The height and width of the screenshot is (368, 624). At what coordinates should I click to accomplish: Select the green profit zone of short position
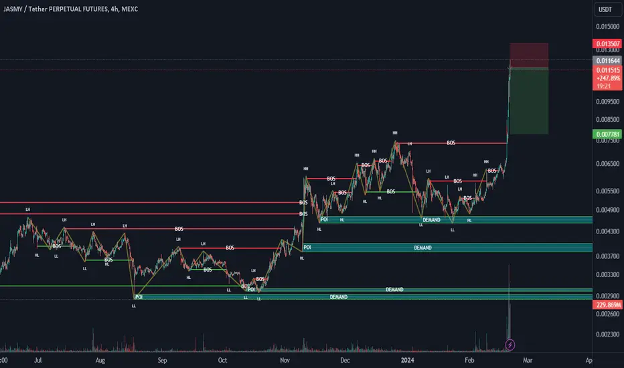point(529,101)
